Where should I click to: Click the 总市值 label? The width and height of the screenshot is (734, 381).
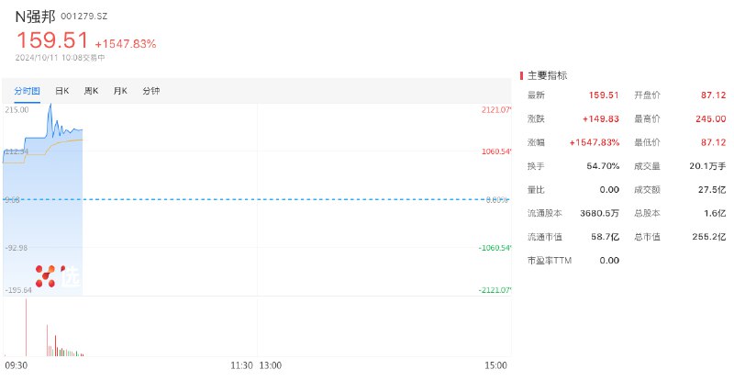(648, 237)
